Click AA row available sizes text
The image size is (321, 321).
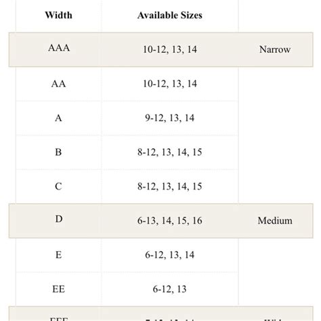pyautogui.click(x=170, y=84)
